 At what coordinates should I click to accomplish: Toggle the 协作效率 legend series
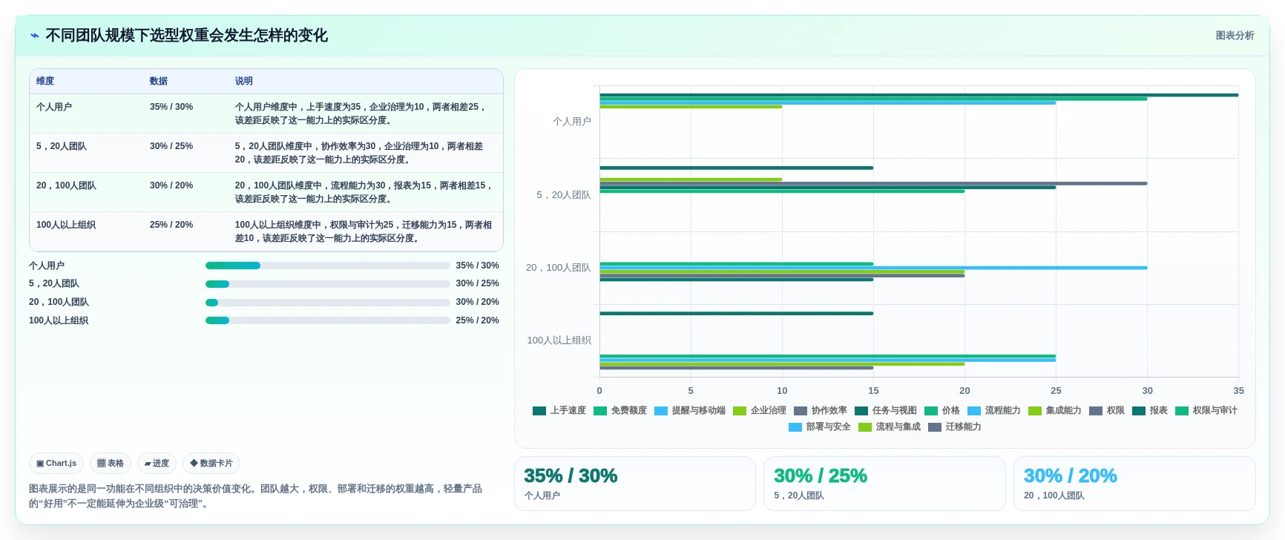pos(821,410)
